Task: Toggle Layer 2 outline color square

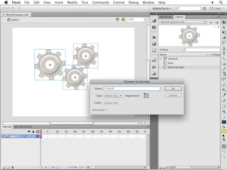Action: tap(37, 136)
